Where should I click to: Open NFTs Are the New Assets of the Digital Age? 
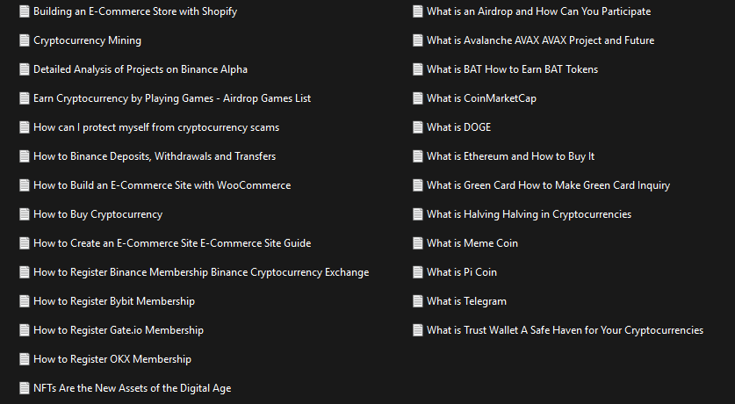click(x=133, y=388)
